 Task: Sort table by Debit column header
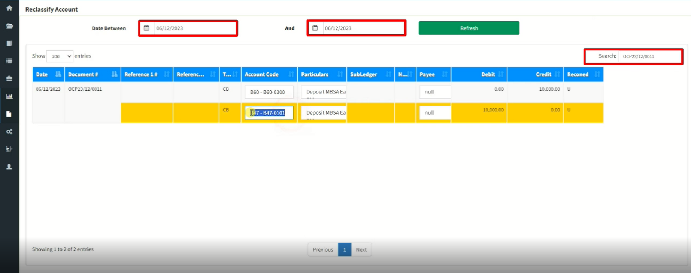(x=479, y=74)
